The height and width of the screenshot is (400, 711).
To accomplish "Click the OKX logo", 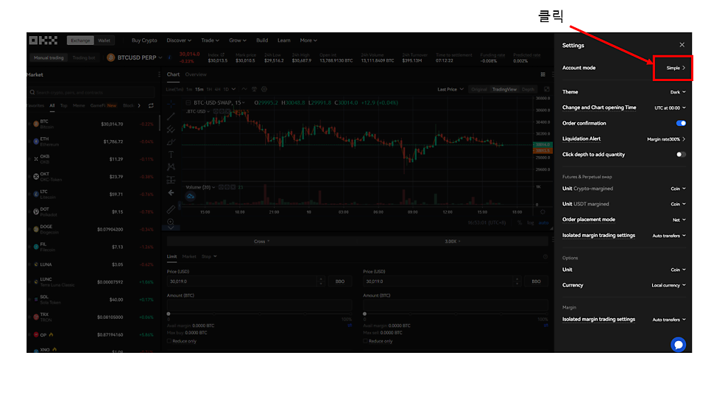I will (43, 41).
